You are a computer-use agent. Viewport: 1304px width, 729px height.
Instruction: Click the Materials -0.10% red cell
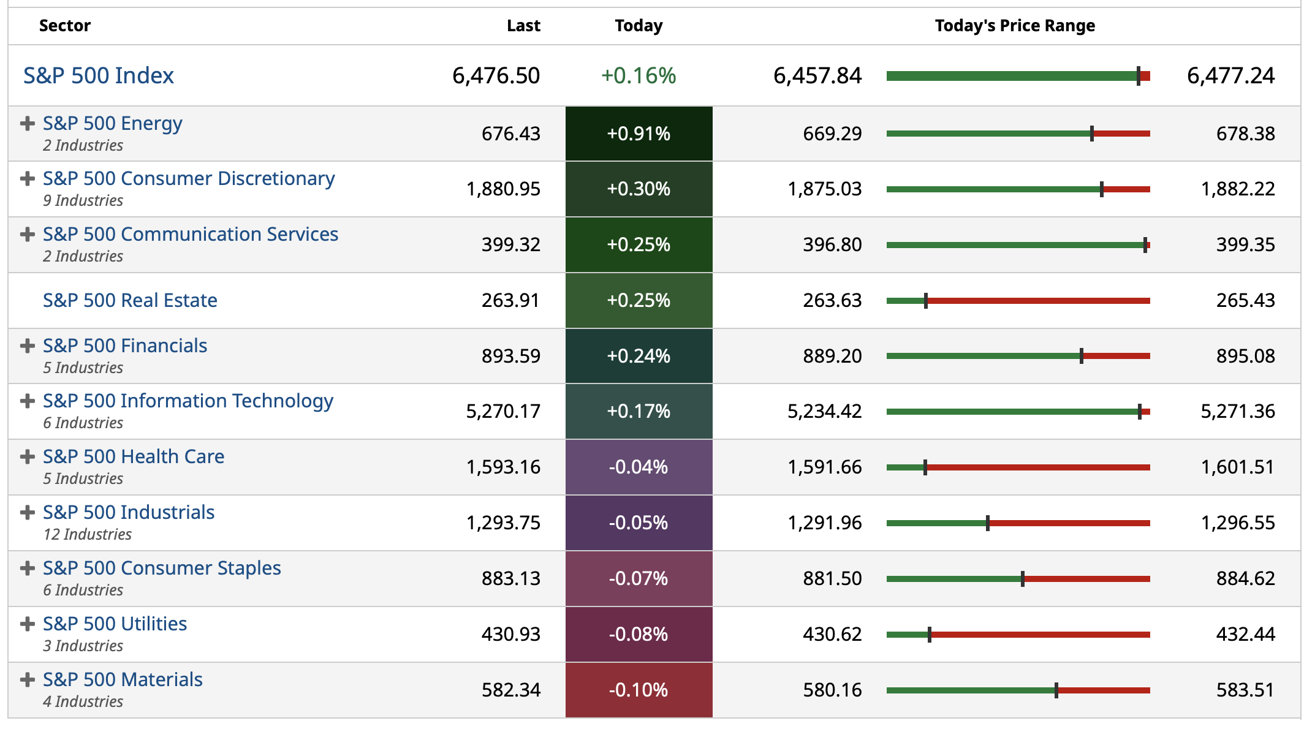pyautogui.click(x=639, y=690)
